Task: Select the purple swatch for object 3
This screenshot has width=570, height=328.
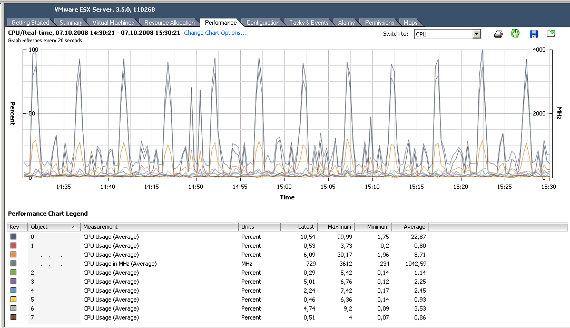Action: [x=14, y=282]
